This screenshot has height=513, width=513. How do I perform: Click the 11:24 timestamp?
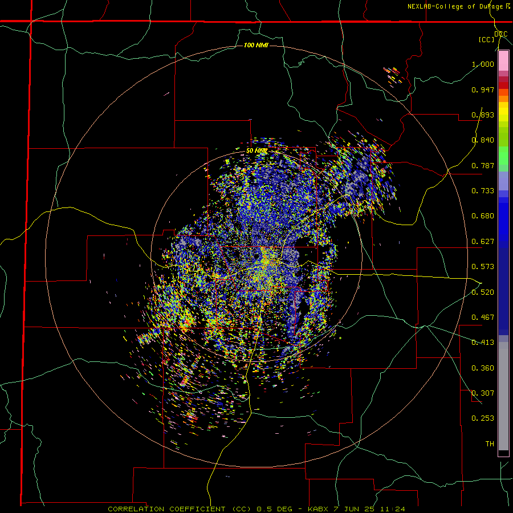pos(393,509)
